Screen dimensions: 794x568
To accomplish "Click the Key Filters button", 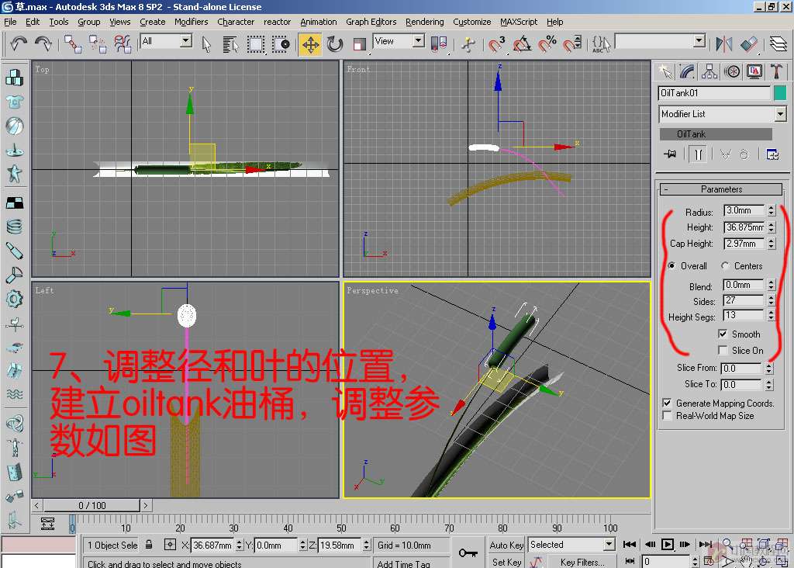I will point(582,562).
